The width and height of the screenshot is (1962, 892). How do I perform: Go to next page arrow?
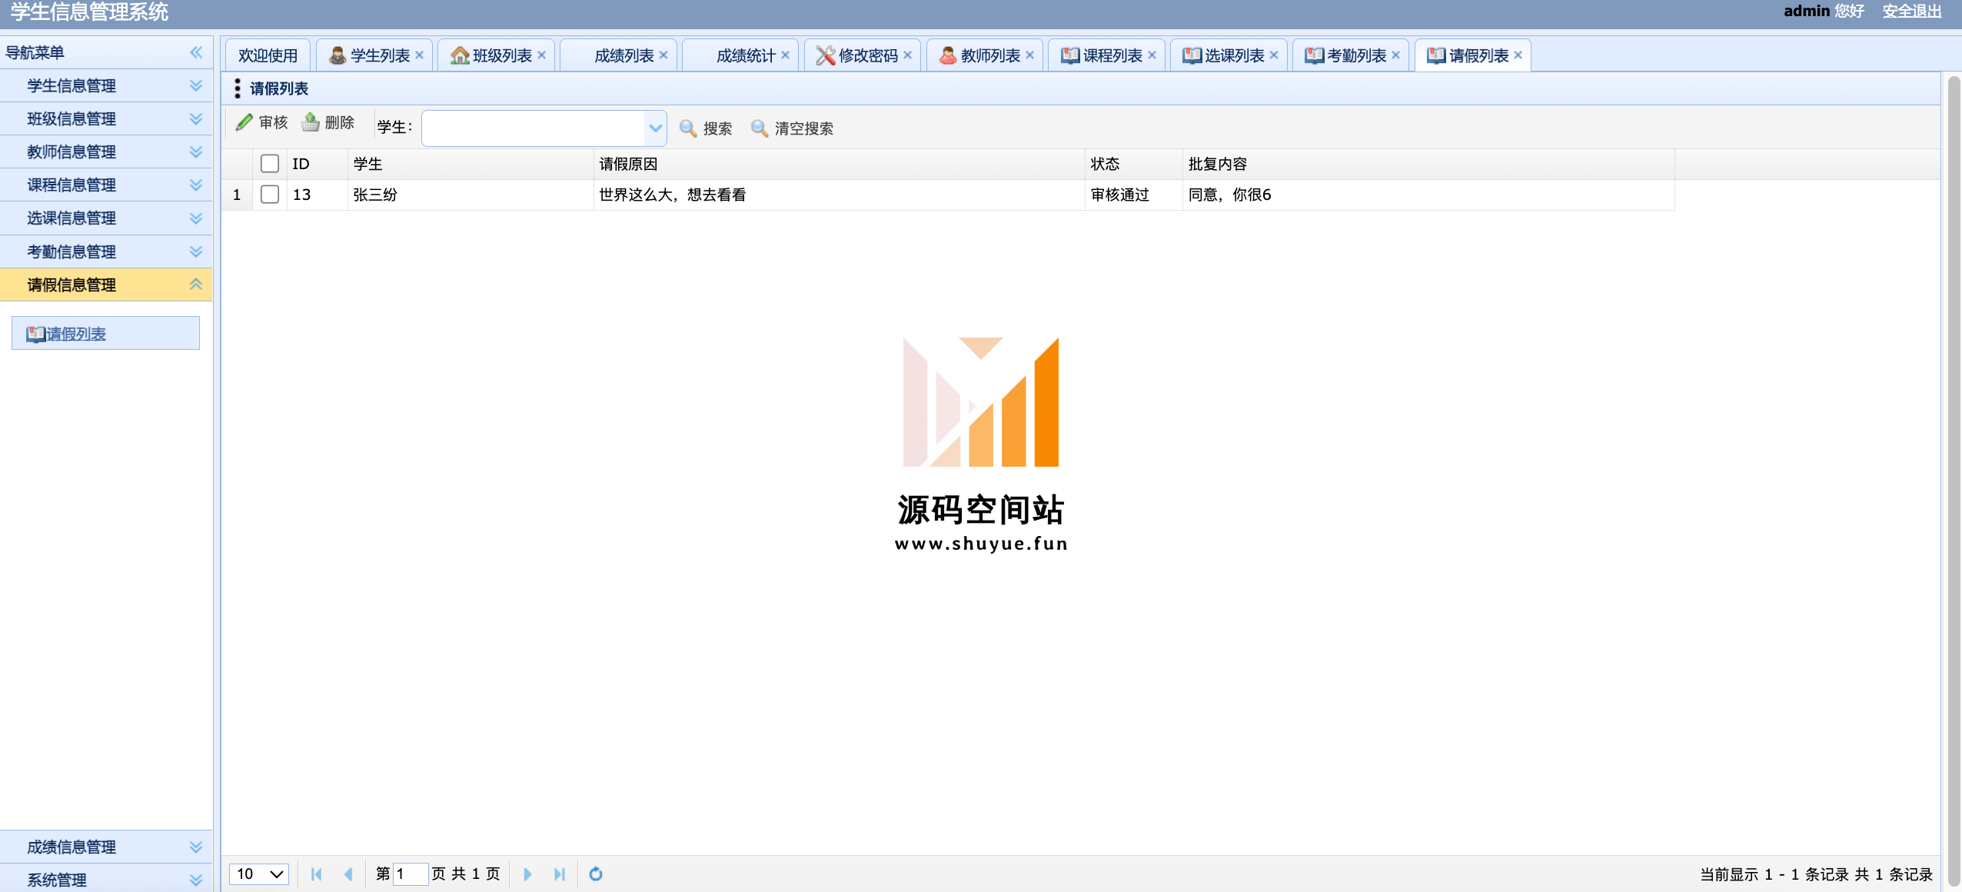coord(527,874)
